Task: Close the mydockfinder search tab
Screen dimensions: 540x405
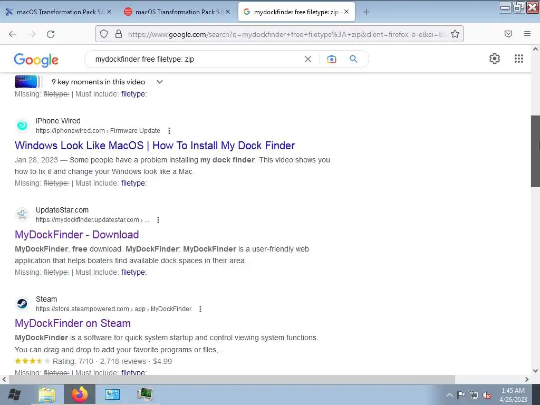Action: 346,12
